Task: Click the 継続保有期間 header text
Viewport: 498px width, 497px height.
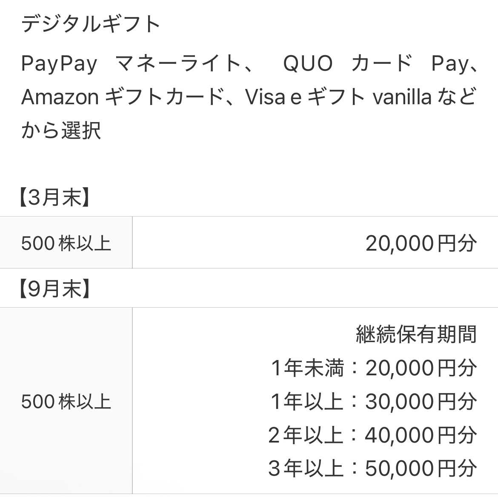Action: point(416,334)
